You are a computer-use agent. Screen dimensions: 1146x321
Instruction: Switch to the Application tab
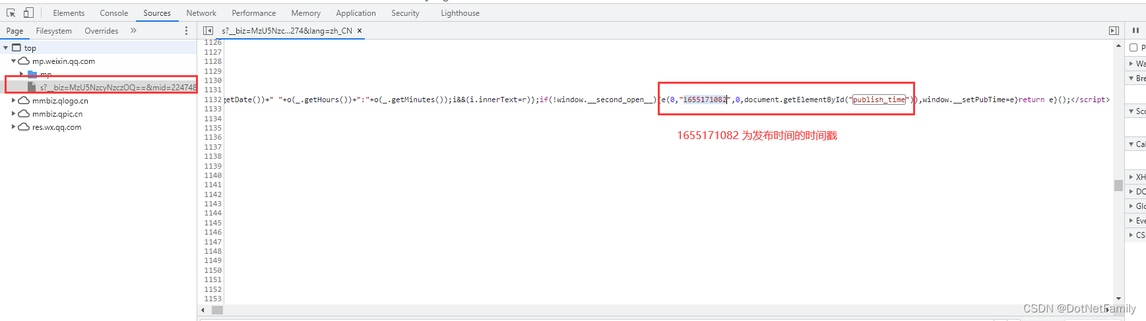[356, 13]
